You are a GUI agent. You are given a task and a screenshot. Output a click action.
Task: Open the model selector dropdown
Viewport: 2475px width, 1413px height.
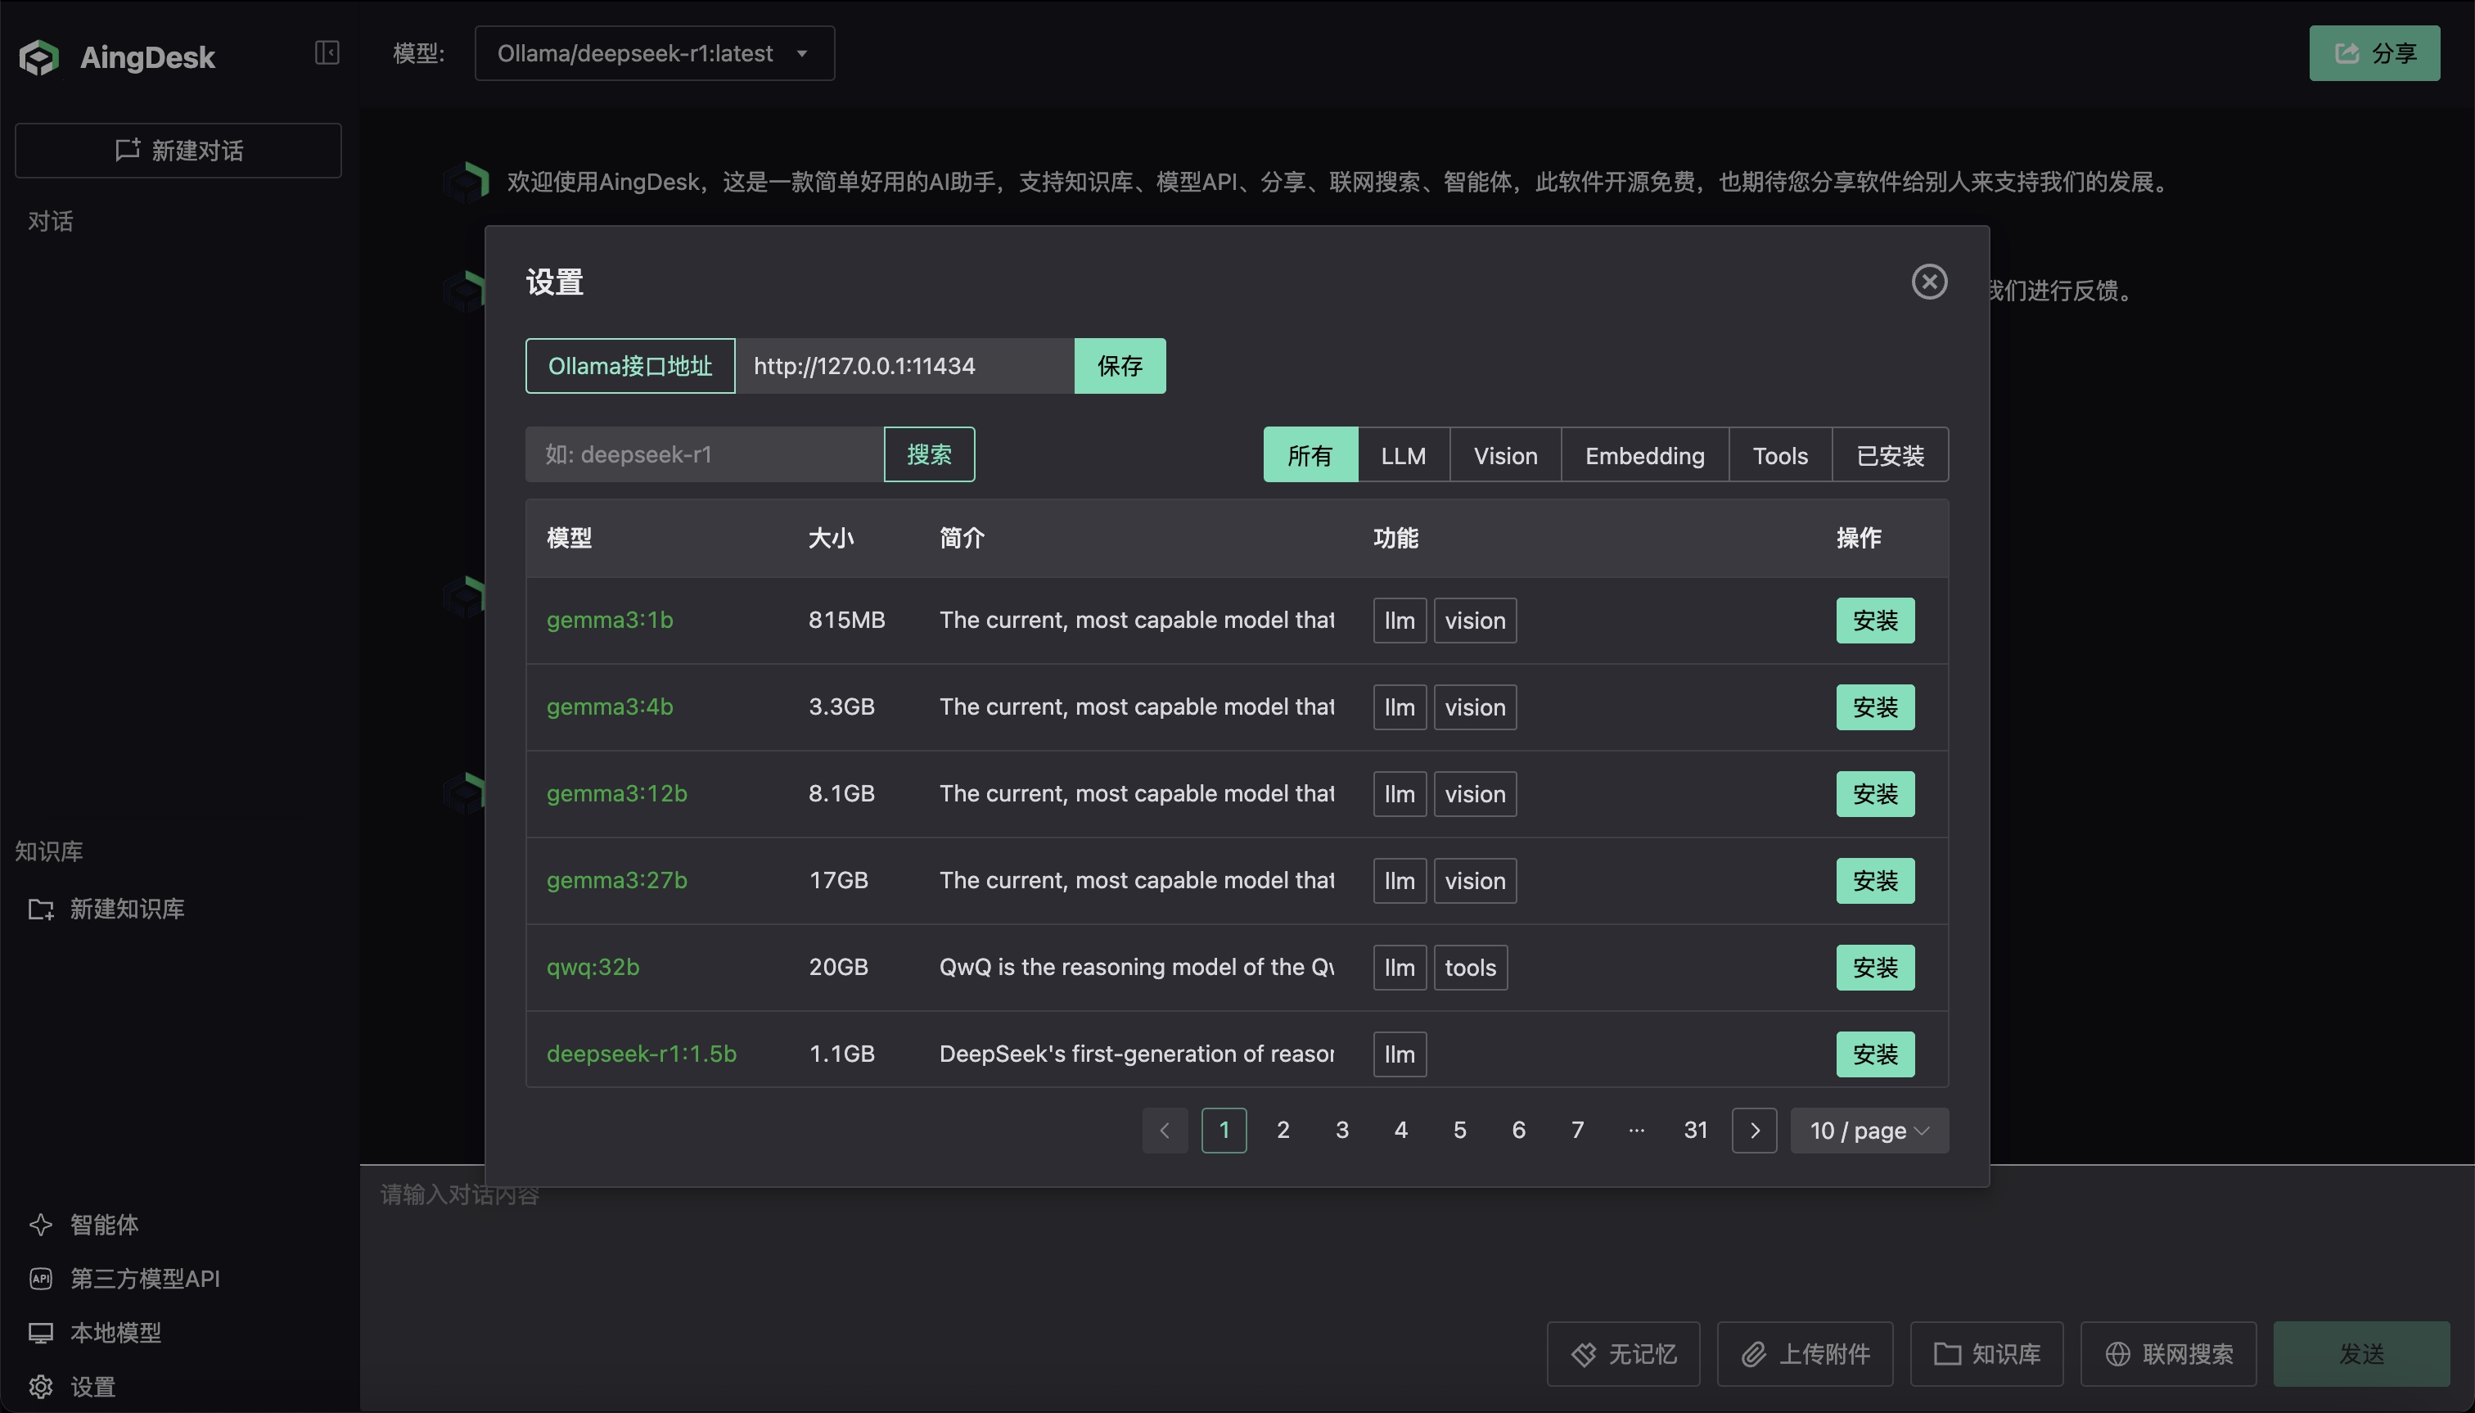pyautogui.click(x=654, y=53)
